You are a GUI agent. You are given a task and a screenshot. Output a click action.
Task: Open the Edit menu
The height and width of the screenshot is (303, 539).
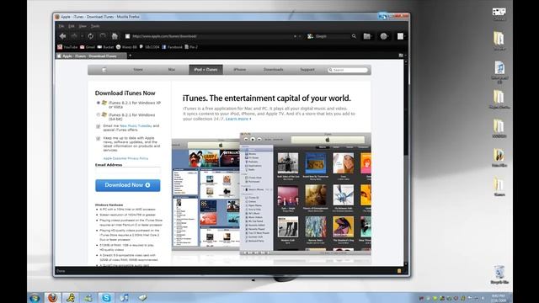[x=71, y=26]
